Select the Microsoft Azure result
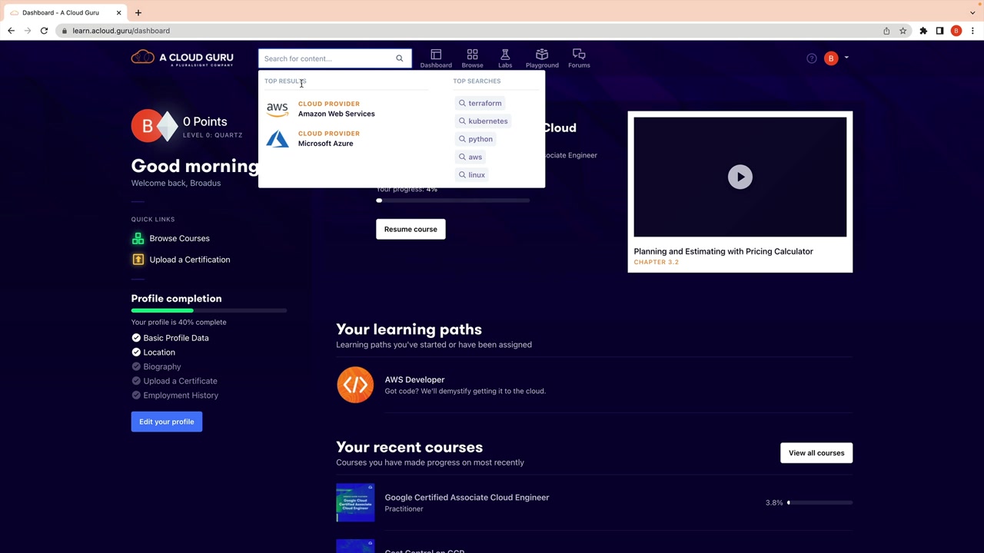984x553 pixels. (326, 139)
